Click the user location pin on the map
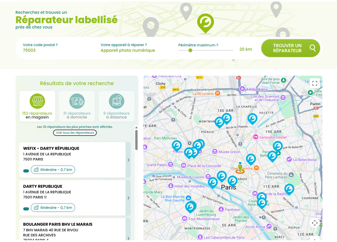337x242 pixels. click(240, 168)
